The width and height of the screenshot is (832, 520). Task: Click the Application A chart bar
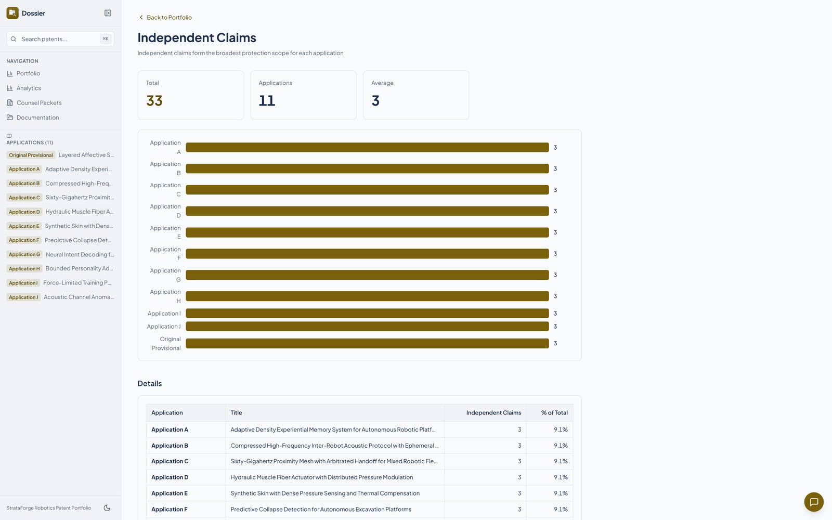click(367, 147)
